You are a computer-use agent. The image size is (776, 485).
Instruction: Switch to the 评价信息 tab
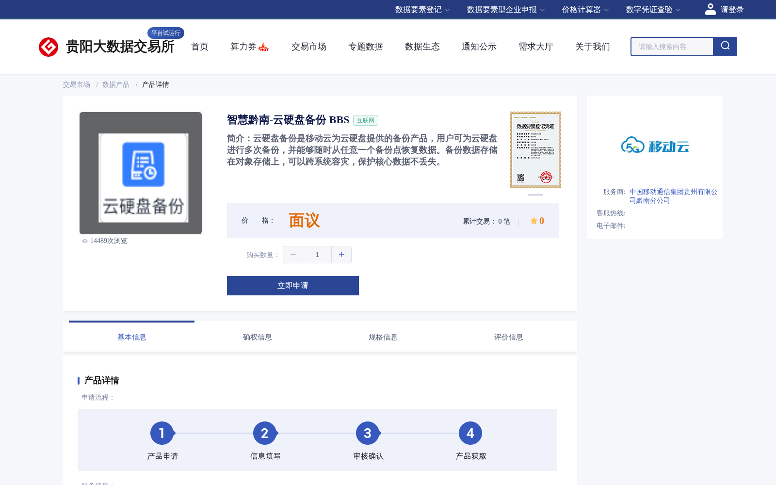pyautogui.click(x=508, y=337)
